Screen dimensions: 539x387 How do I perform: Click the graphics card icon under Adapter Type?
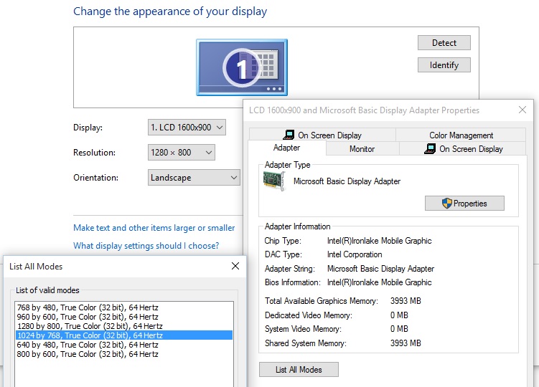pyautogui.click(x=275, y=181)
